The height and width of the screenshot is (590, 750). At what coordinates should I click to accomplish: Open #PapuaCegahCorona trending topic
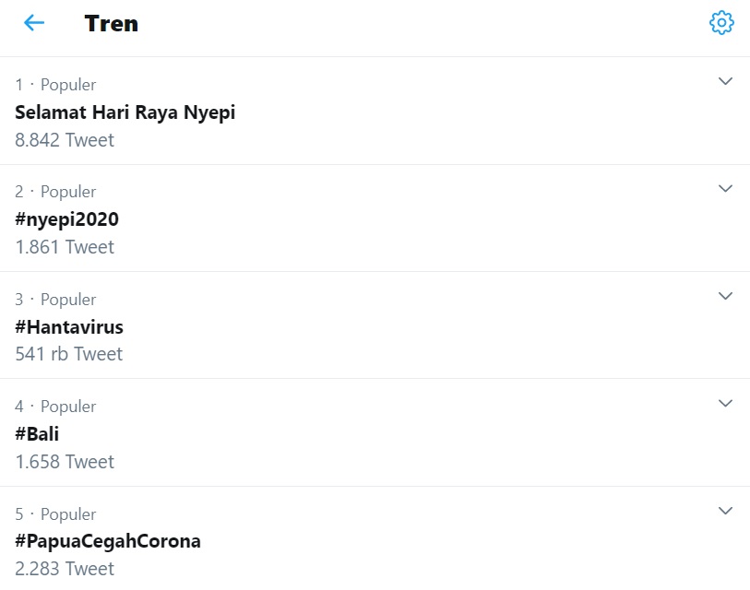click(108, 542)
